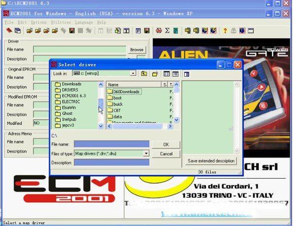
Task: Click the fourth open-folder toolbar icon
Action: tap(55, 31)
